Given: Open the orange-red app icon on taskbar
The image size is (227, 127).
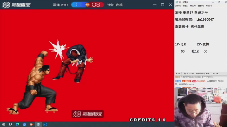Looking at the screenshot, I should pyautogui.click(x=31, y=124).
